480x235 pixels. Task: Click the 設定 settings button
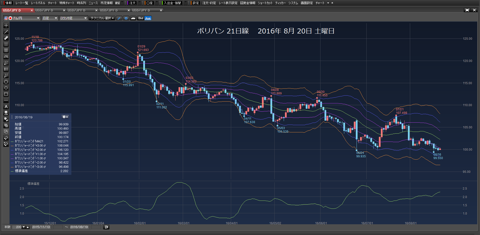(x=195, y=3)
